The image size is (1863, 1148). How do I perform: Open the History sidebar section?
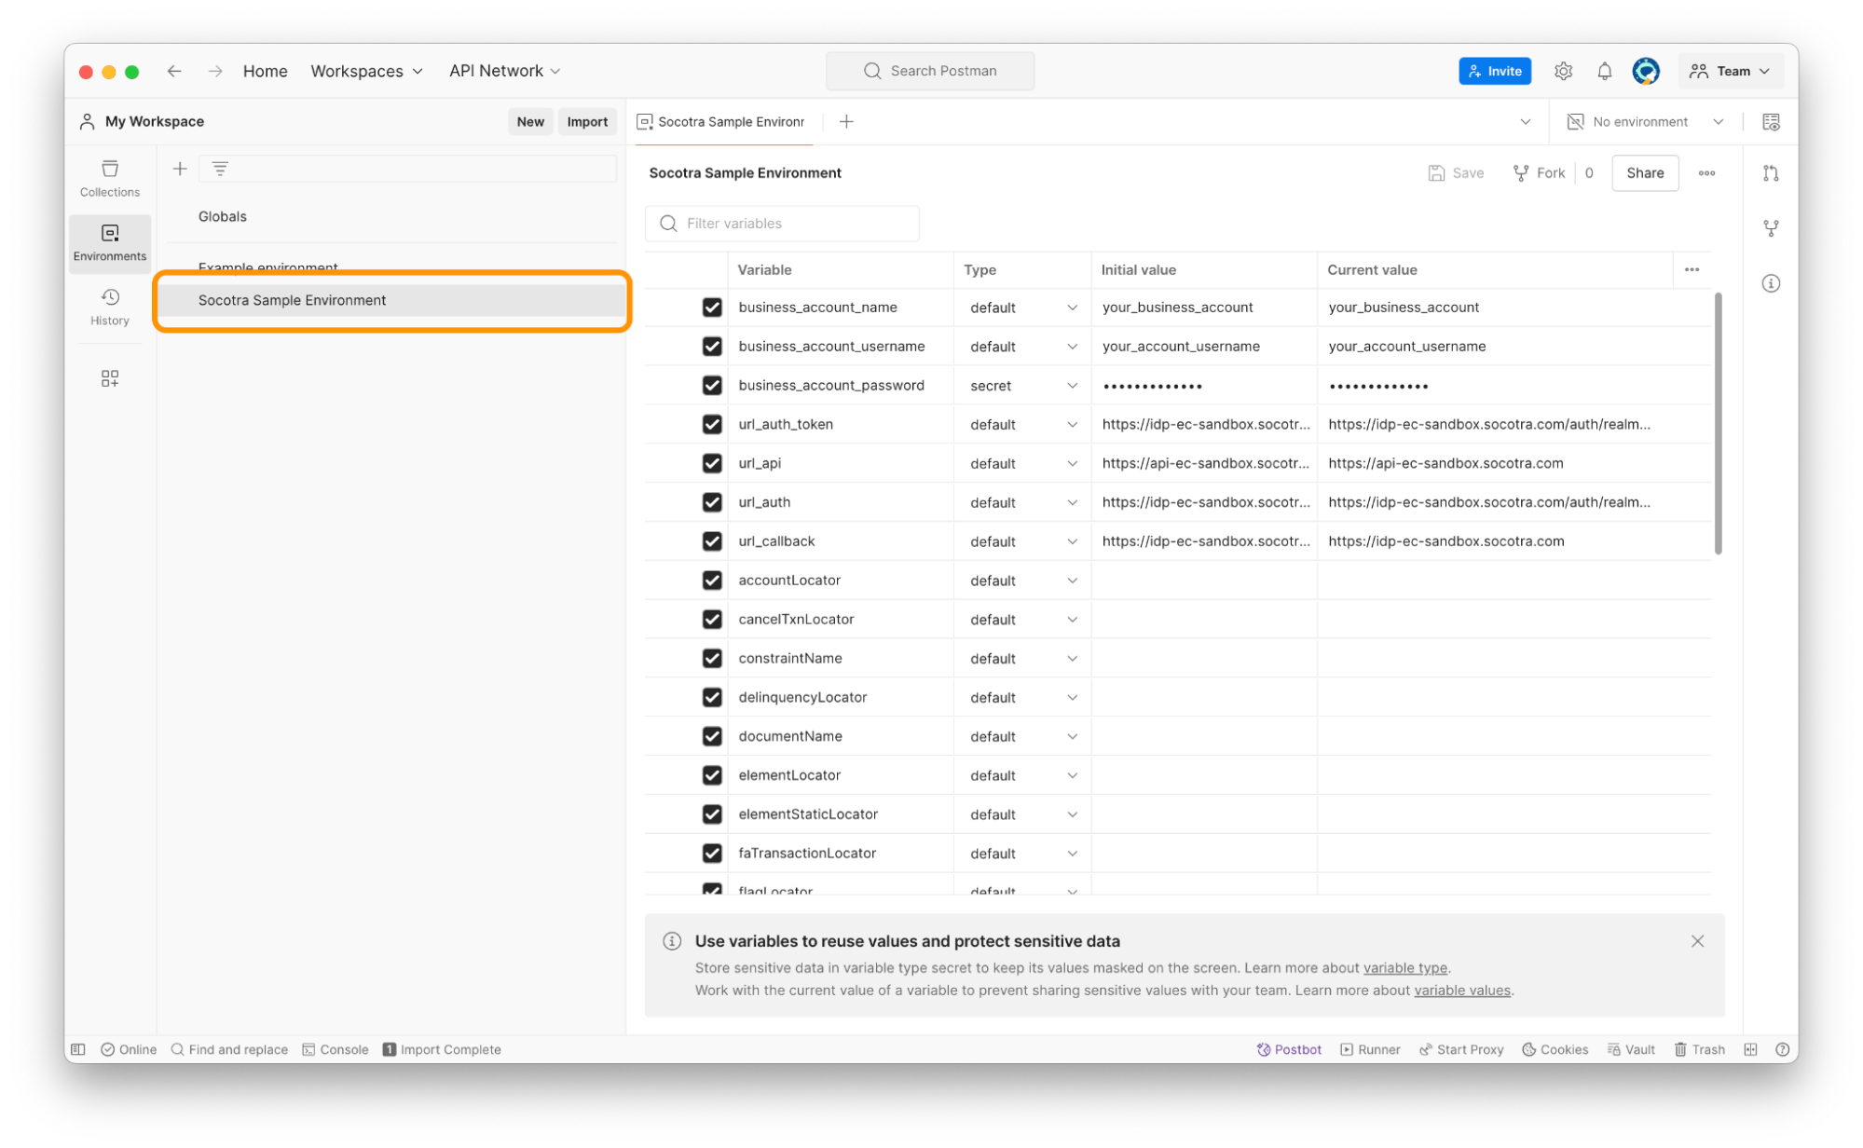pos(109,306)
